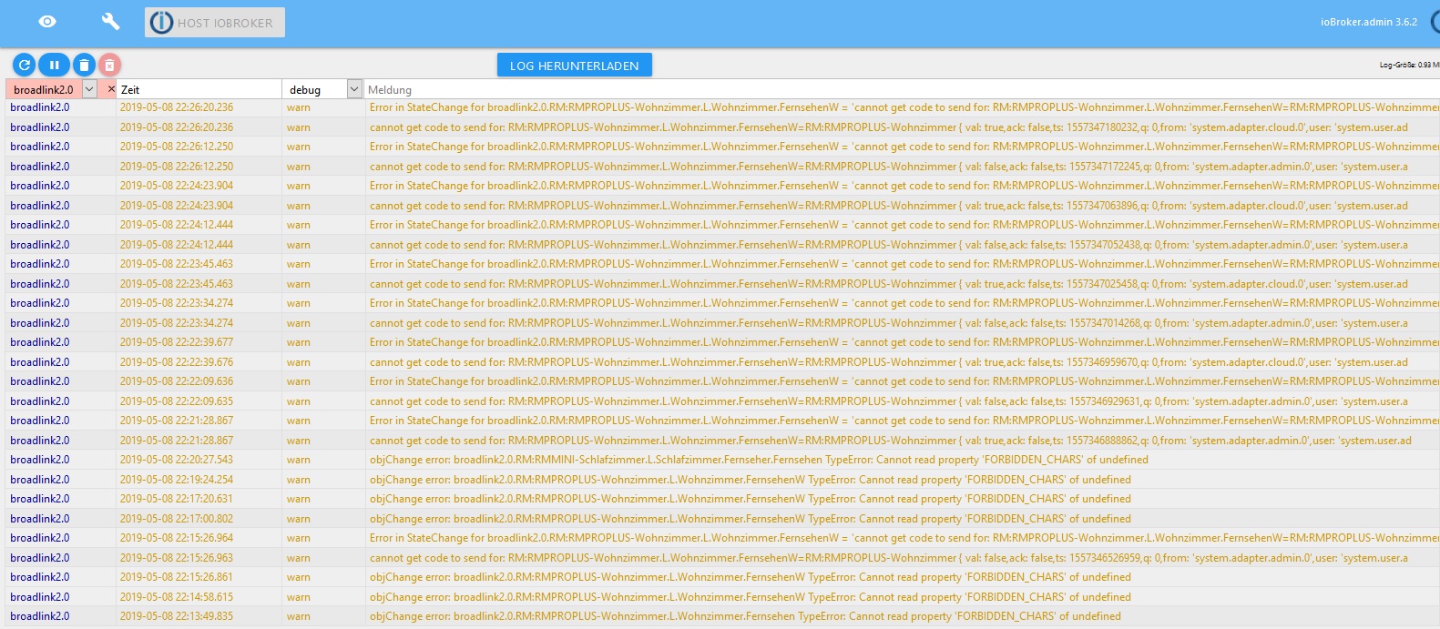The width and height of the screenshot is (1440, 629).
Task: Click timestamp 2019-05-08 22:15:26.964
Action: [177, 538]
